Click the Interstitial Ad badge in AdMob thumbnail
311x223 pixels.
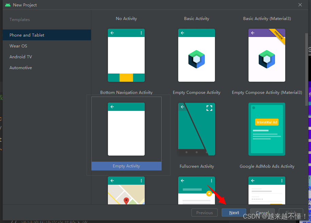click(x=267, y=122)
